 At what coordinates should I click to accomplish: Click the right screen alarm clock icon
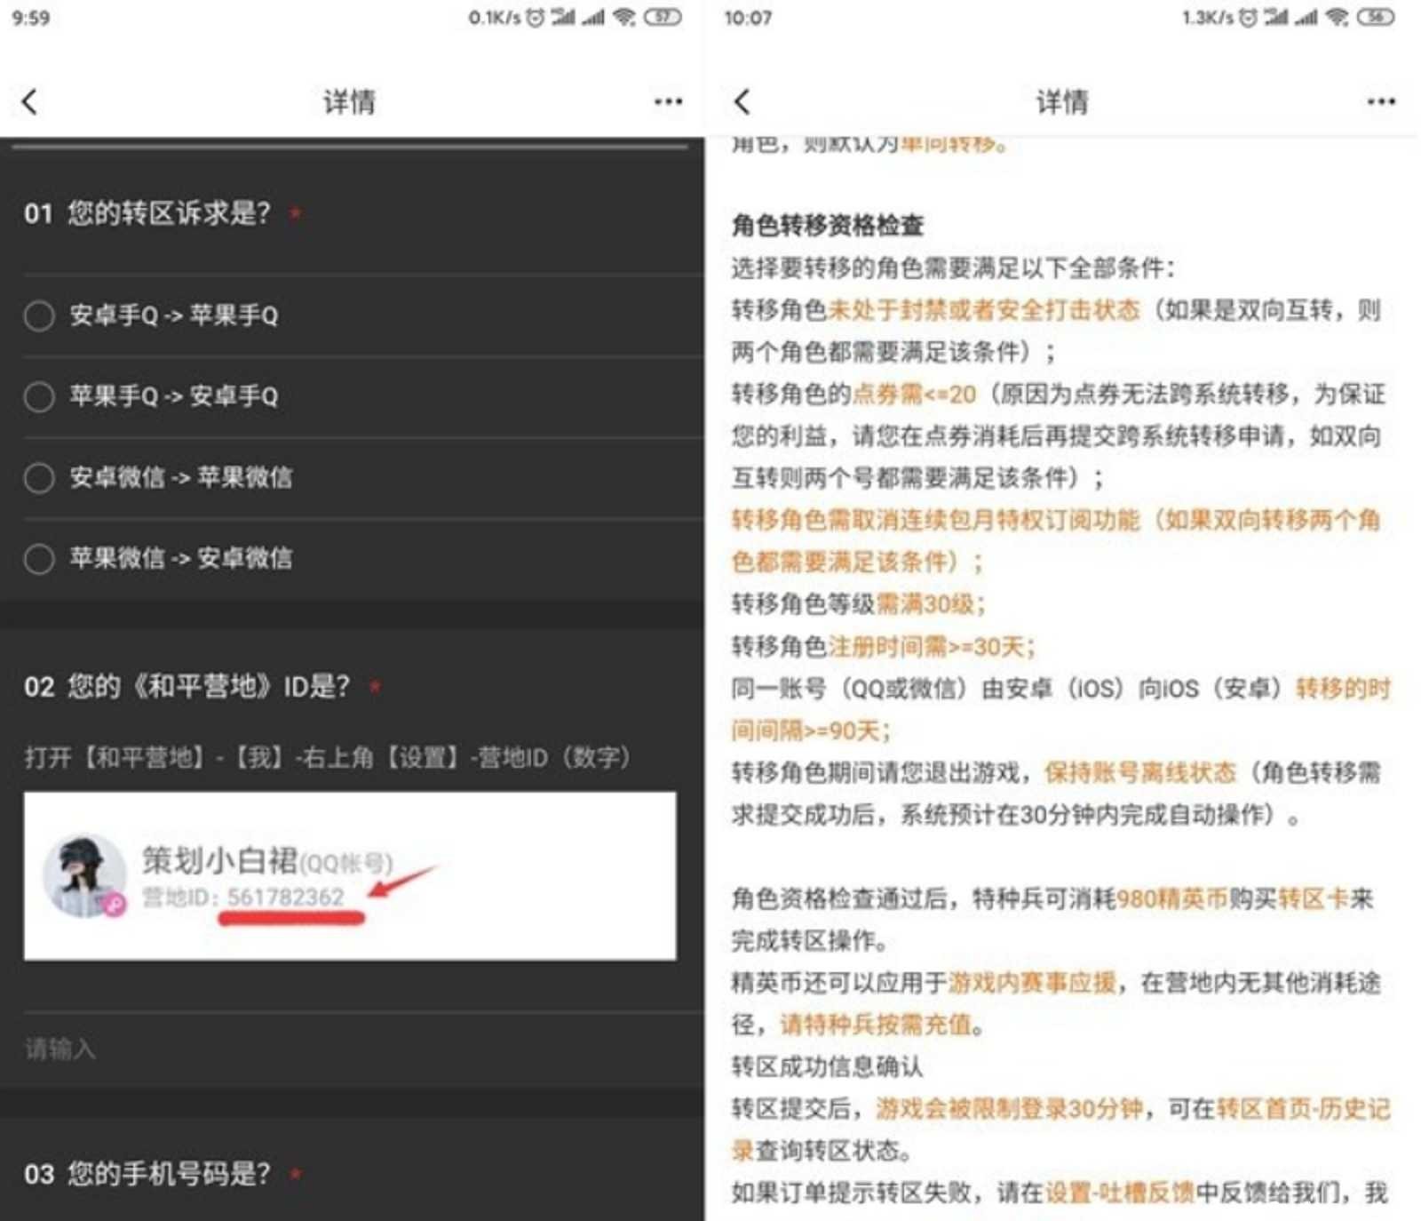[1248, 17]
